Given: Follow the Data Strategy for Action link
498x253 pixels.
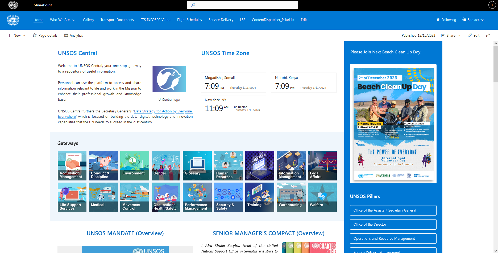Looking at the screenshot, I should pos(163,111).
